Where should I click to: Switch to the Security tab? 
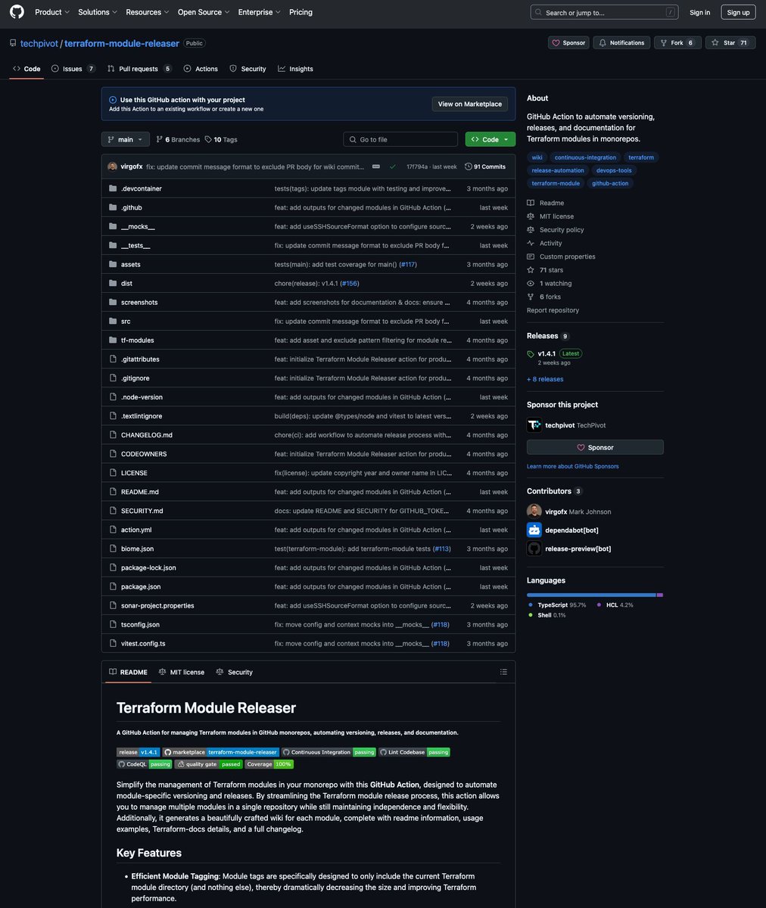(x=248, y=69)
